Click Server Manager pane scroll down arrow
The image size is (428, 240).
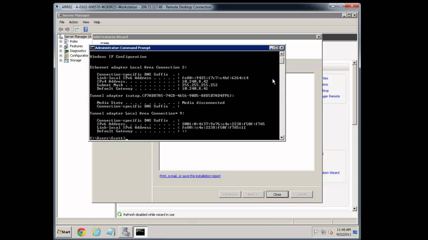point(354,209)
